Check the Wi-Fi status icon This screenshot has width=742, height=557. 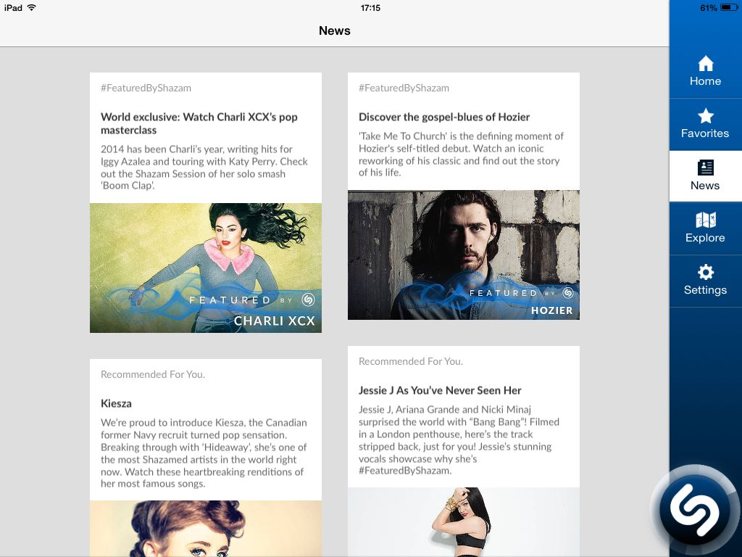click(32, 7)
